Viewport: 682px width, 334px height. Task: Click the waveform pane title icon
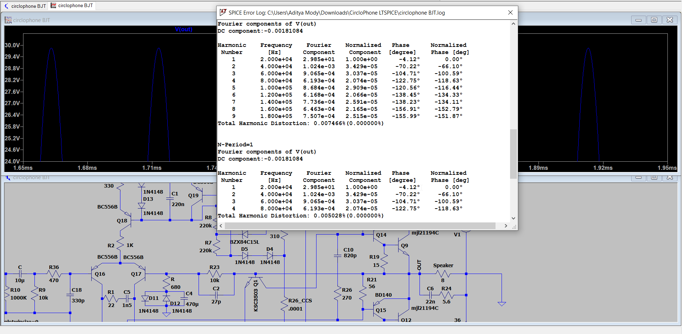tap(8, 20)
